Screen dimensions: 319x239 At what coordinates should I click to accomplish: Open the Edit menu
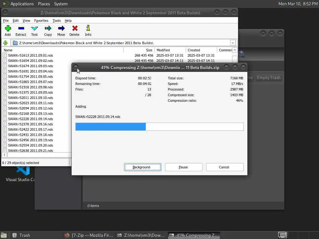click(x=16, y=21)
